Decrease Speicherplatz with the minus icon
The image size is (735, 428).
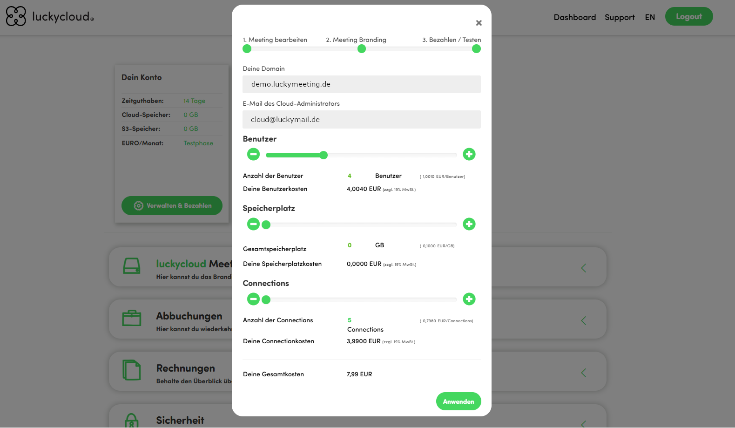tap(253, 224)
